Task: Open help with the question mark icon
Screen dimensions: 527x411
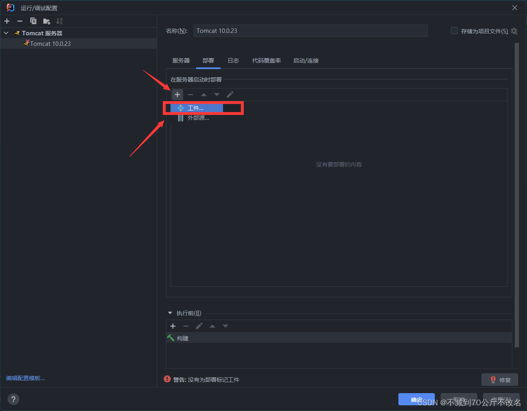Action: coord(13,399)
